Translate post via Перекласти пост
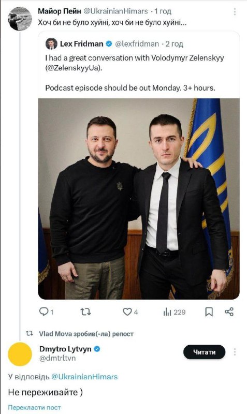 [34, 407]
